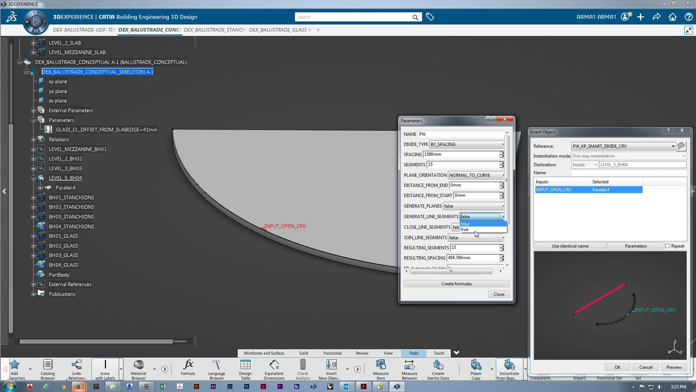Select "true" for GENERATE_LINE_SEGMENTS
Image resolution: width=696 pixels, height=392 pixels.
(465, 229)
